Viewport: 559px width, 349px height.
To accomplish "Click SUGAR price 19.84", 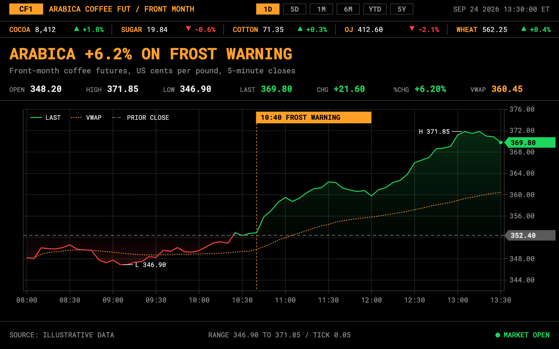I will tap(157, 30).
